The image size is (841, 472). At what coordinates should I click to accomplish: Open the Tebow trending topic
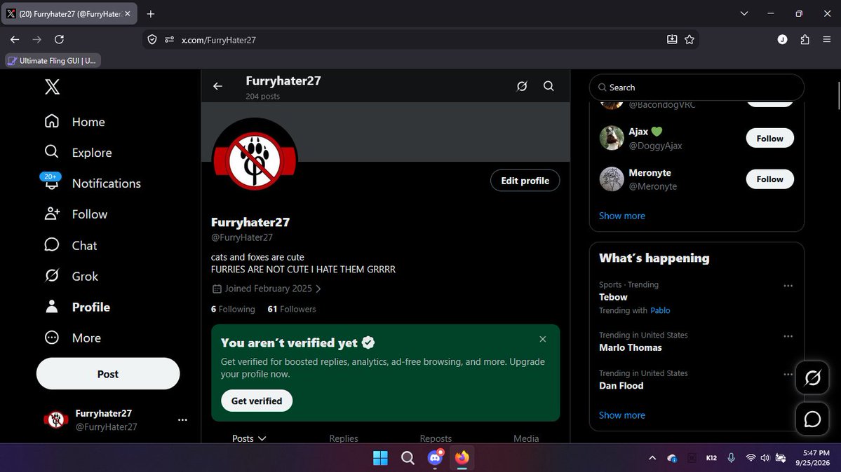point(613,298)
